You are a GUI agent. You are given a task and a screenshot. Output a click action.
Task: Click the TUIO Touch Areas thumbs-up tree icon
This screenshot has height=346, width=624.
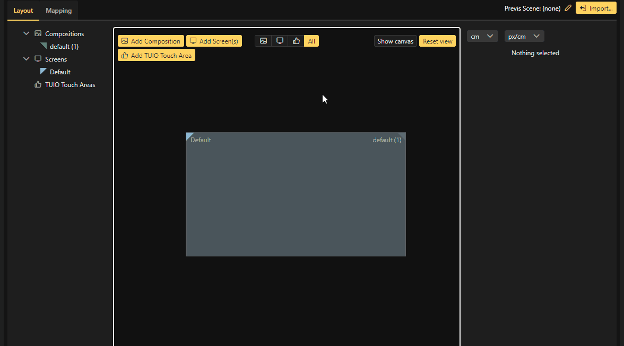(x=38, y=84)
